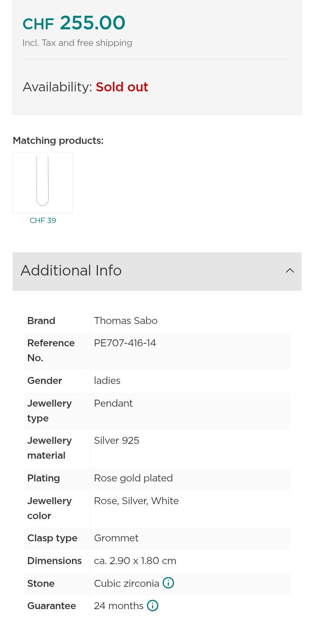Select the Silver 925 material value
Viewport: 312px width, 631px height.
(117, 440)
